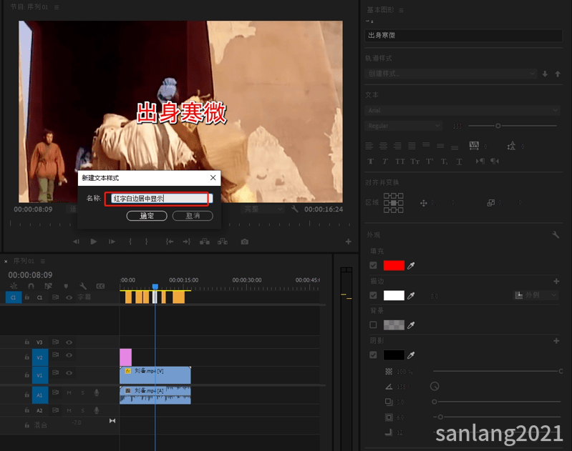Toggle the fill checkbox
572x451 pixels.
pyautogui.click(x=373, y=265)
